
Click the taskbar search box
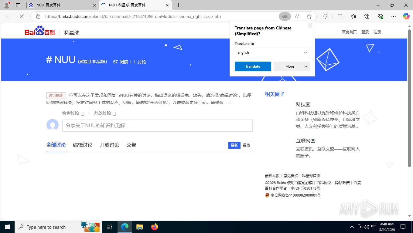58,227
